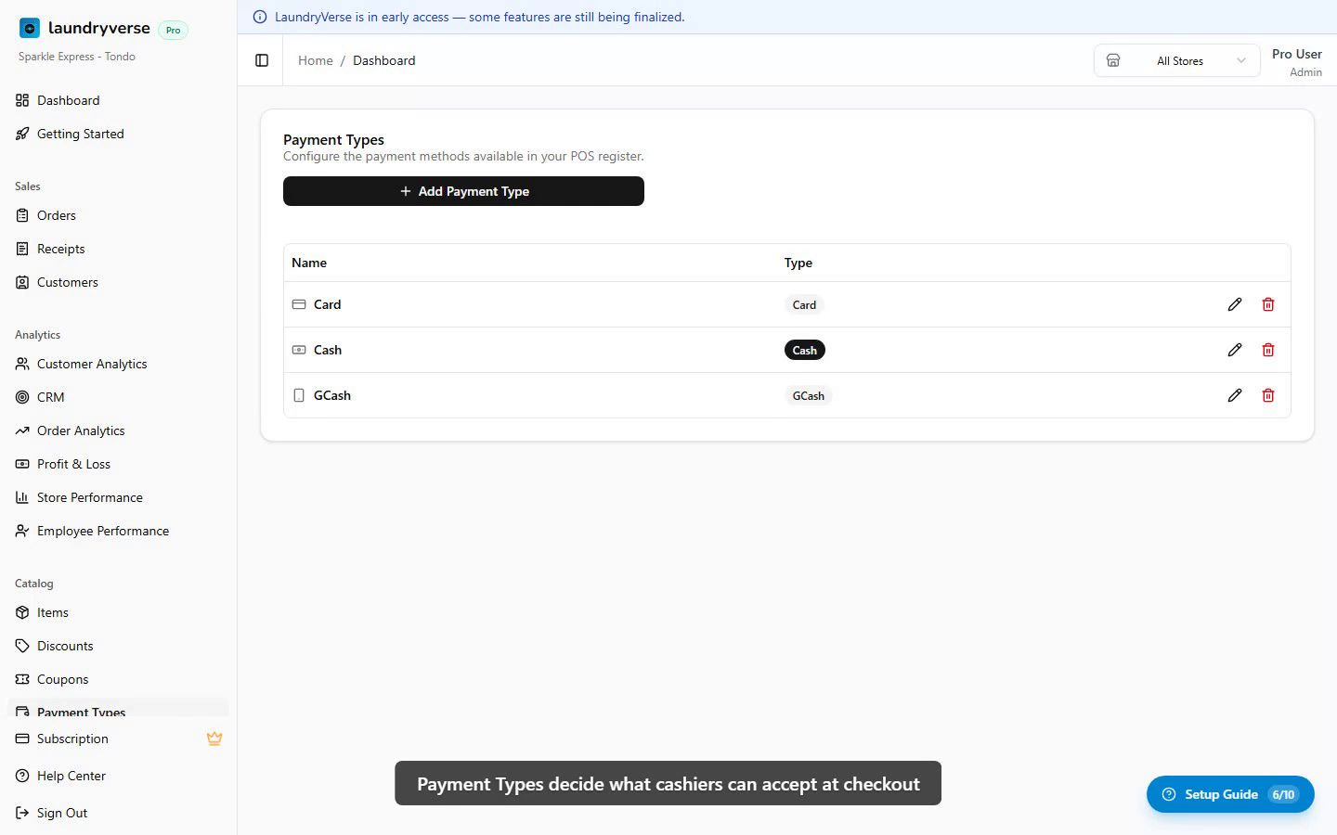
Task: Go to Orders page
Action: (x=118, y=215)
